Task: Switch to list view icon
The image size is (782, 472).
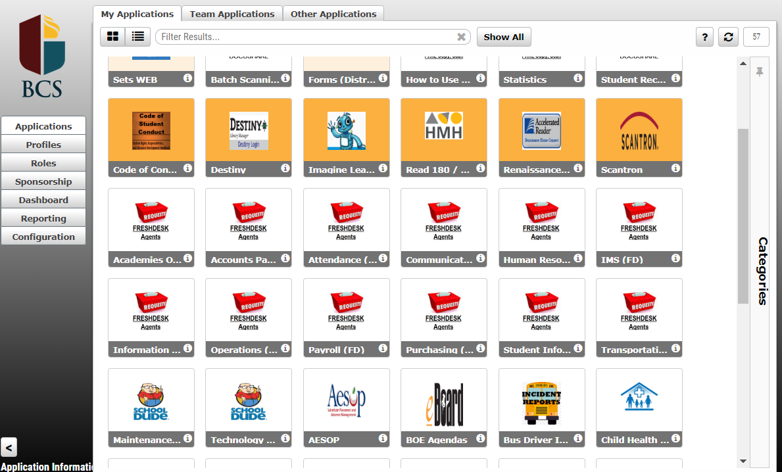Action: point(137,36)
